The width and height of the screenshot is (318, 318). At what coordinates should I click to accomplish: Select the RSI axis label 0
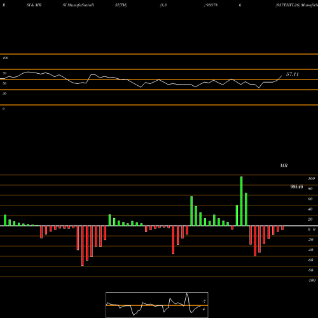(3, 109)
